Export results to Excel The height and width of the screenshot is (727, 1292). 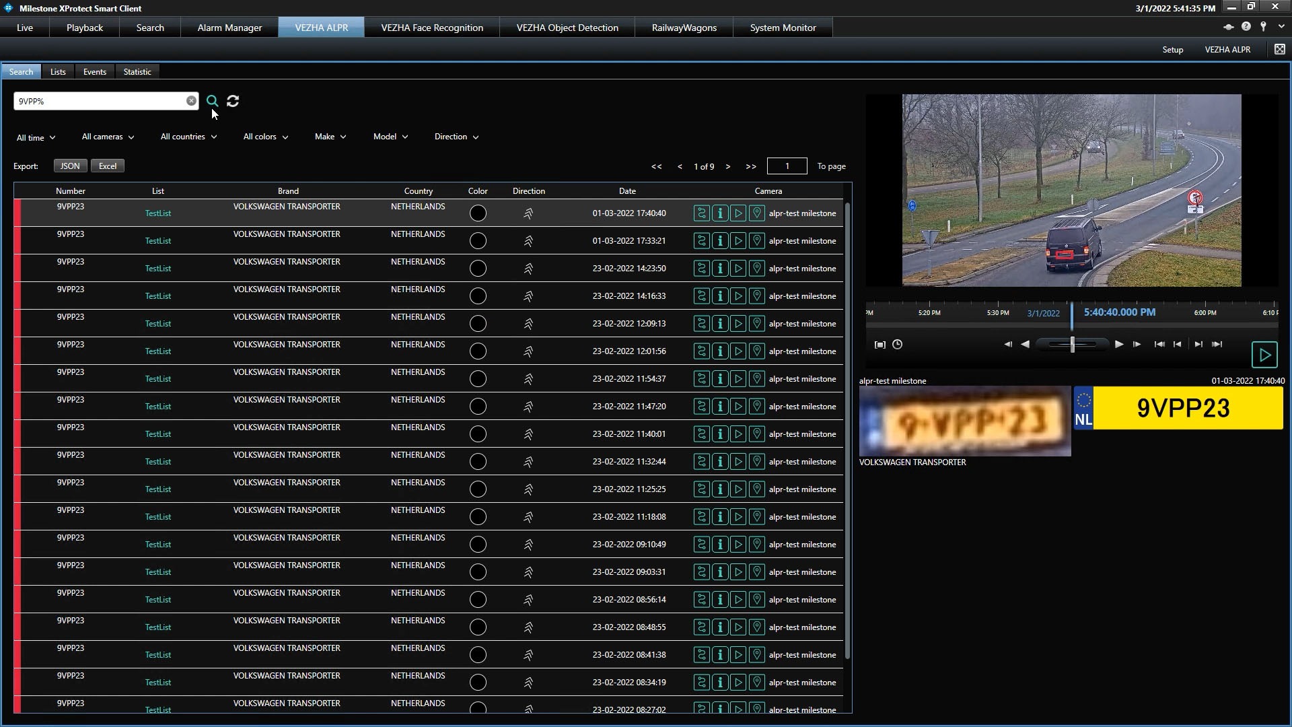point(108,166)
